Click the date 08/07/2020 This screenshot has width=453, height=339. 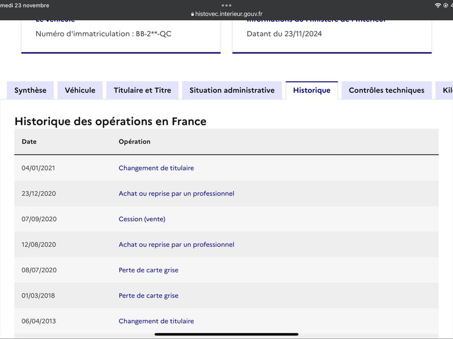[39, 270]
